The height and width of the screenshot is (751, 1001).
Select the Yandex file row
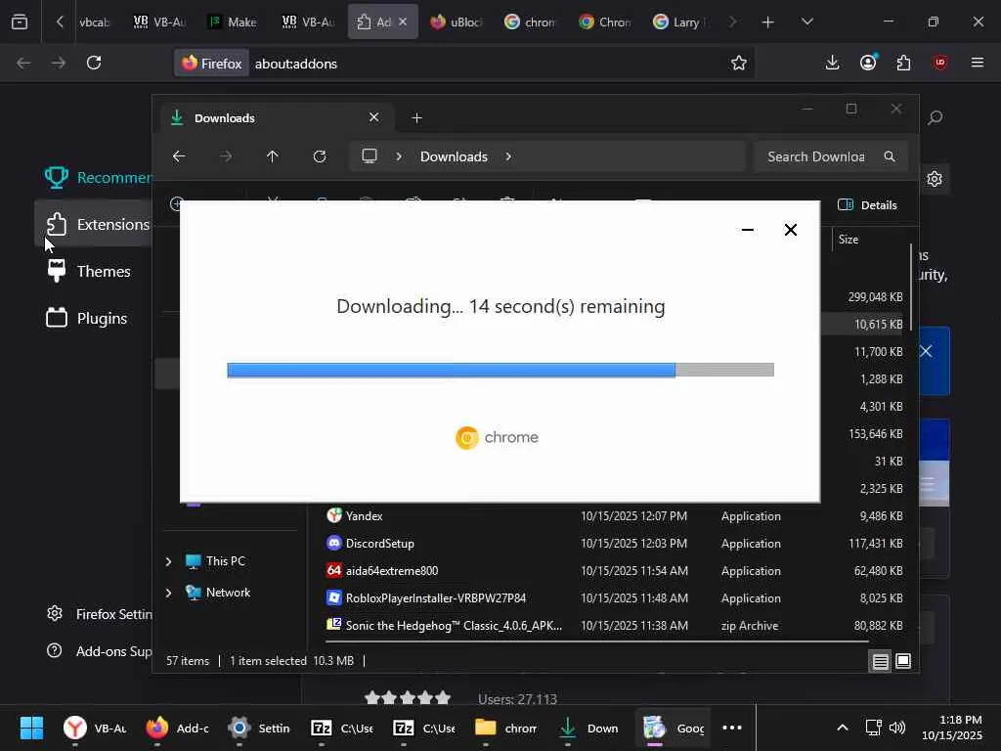point(614,516)
